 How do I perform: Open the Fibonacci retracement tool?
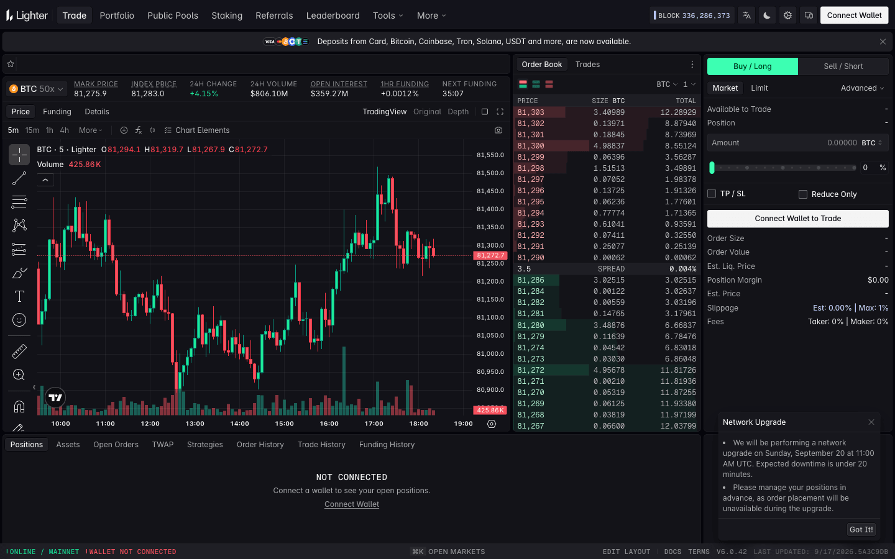tap(19, 202)
